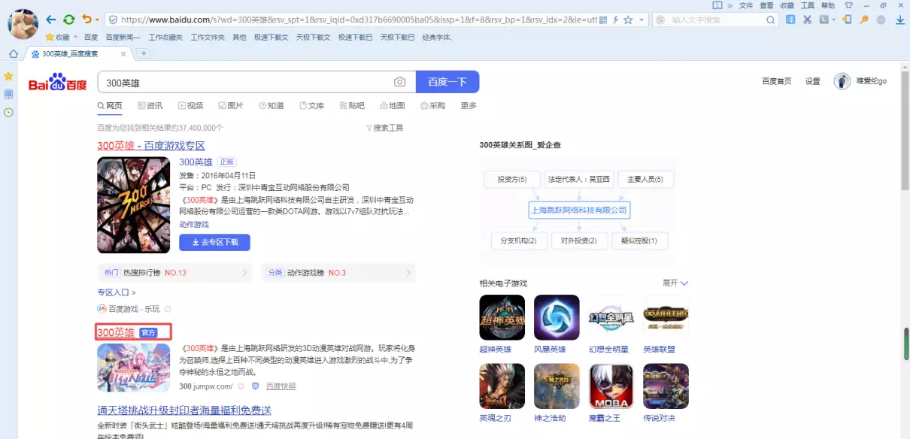
Task: Open the QR code icon in address bar
Action: 604,20
